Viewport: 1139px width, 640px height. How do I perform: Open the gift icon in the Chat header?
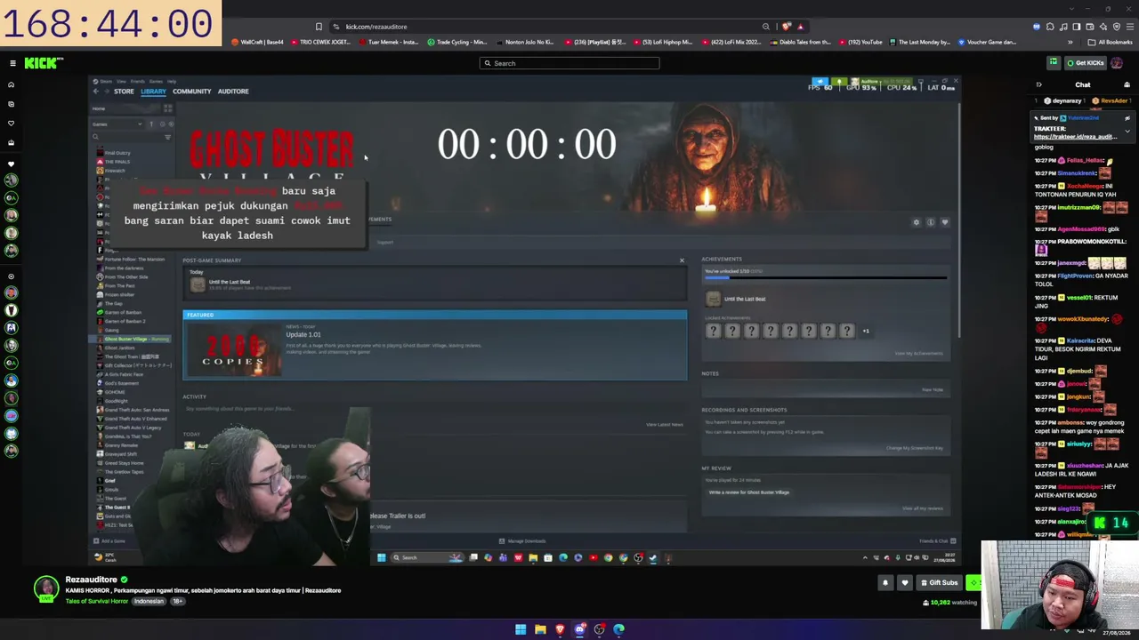pyautogui.click(x=1127, y=85)
